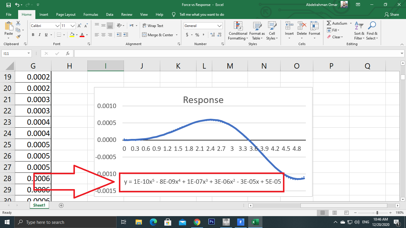Toggle Underline formatting
The width and height of the screenshot is (406, 228).
tap(46, 35)
